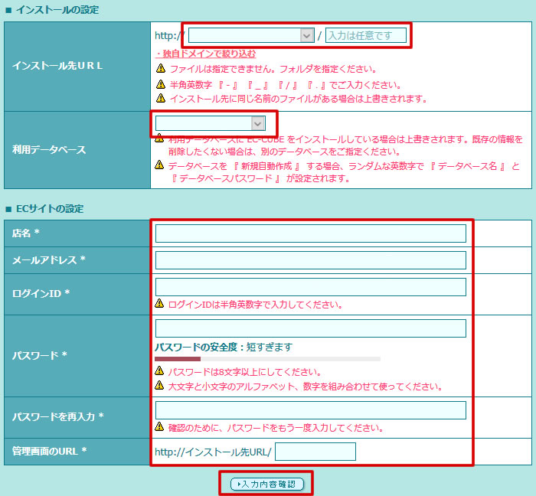
Task: Click warning icon beside 大文字と小文字 note
Action: [x=160, y=386]
